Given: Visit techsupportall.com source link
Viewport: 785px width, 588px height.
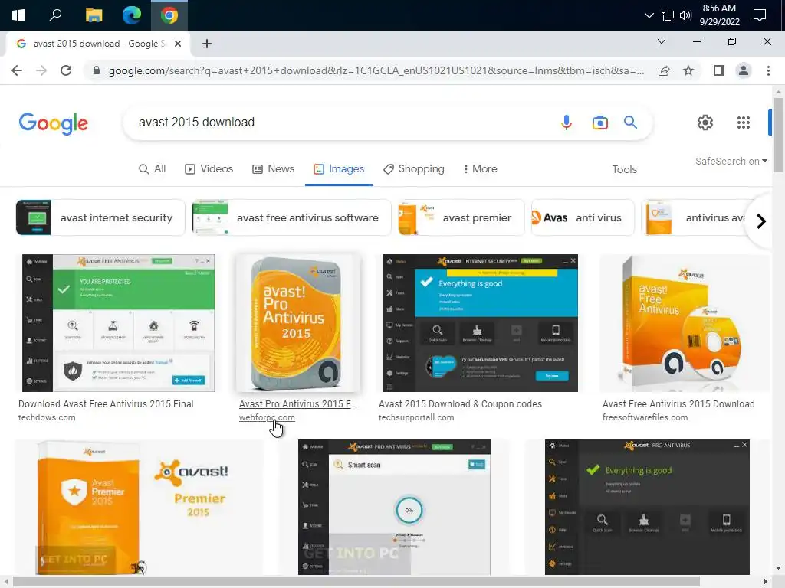Looking at the screenshot, I should [416, 417].
